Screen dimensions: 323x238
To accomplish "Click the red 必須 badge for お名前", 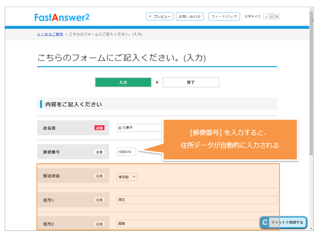I will 99,128.
